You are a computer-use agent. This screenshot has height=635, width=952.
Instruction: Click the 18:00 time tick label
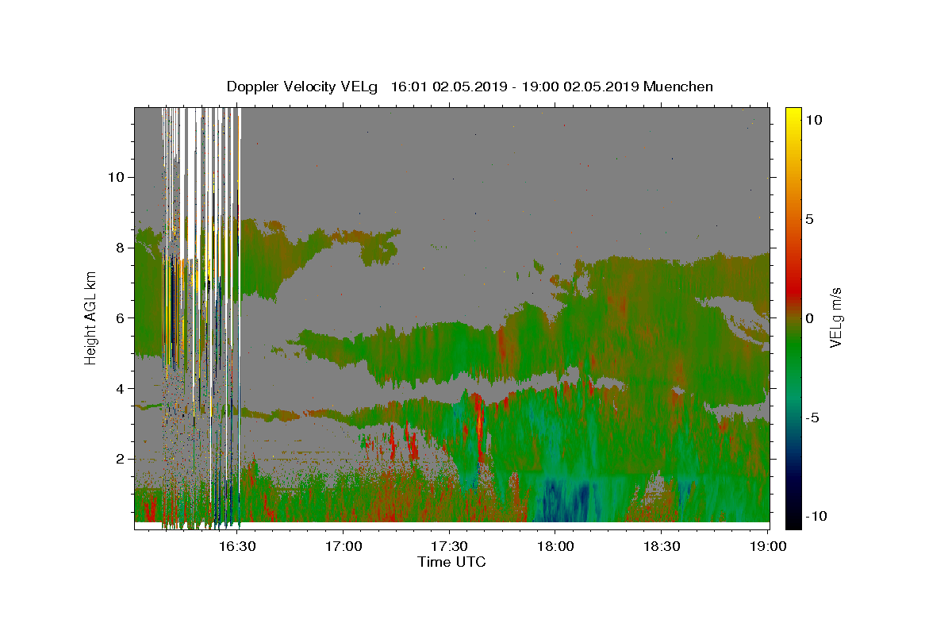[555, 546]
